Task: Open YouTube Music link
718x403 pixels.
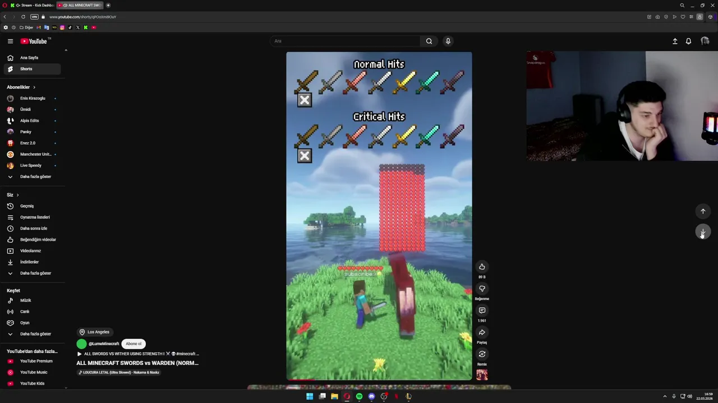Action: pos(33,372)
